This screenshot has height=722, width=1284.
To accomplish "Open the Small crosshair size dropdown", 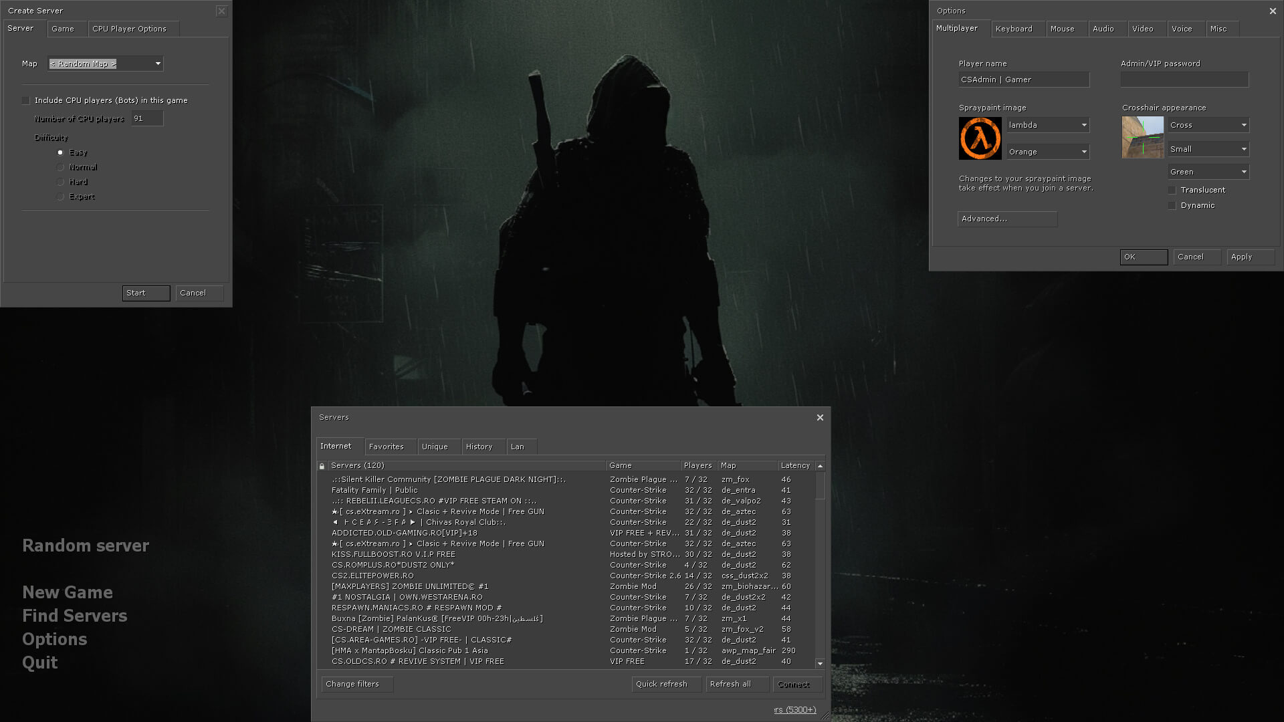I will pyautogui.click(x=1208, y=149).
